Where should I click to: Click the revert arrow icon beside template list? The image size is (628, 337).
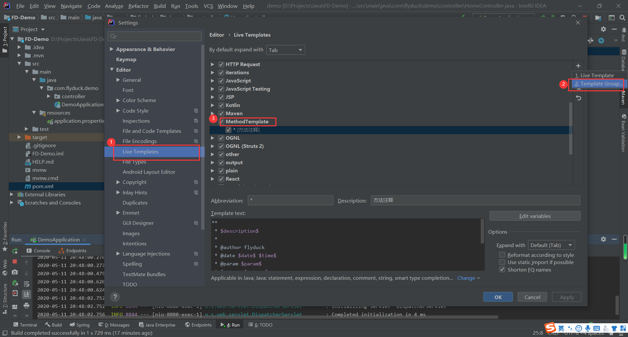578,98
